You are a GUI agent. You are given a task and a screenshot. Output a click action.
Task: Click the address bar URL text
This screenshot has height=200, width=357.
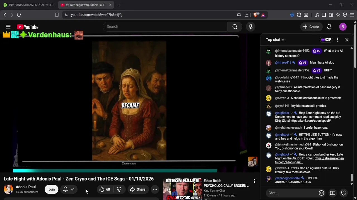[97, 15]
